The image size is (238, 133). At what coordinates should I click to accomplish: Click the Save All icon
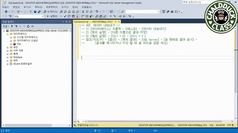(39, 11)
